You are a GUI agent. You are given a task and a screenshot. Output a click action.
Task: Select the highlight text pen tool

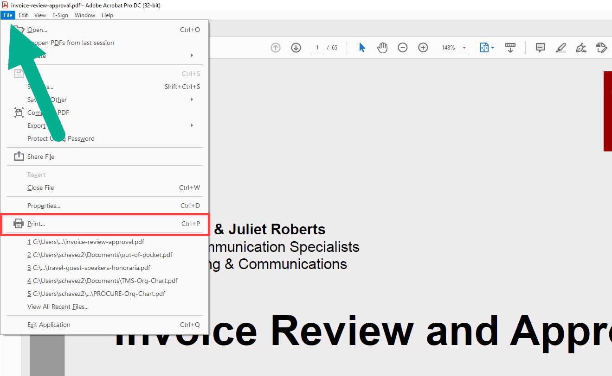[x=561, y=48]
